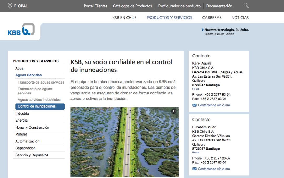Click envelope icon under Elizabeth Villar contact
The height and width of the screenshot is (178, 284).
(195, 169)
